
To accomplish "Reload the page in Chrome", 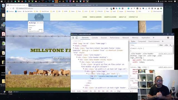I will (13, 8).
